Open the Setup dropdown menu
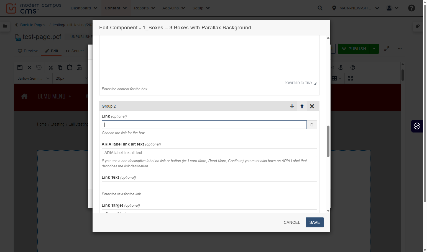The image size is (427, 252). coord(201,8)
